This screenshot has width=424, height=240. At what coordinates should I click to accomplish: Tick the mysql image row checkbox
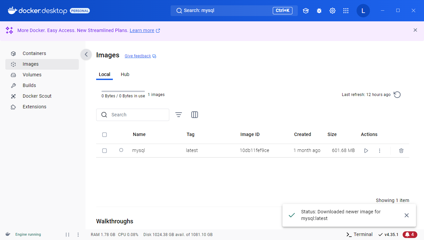click(x=104, y=151)
